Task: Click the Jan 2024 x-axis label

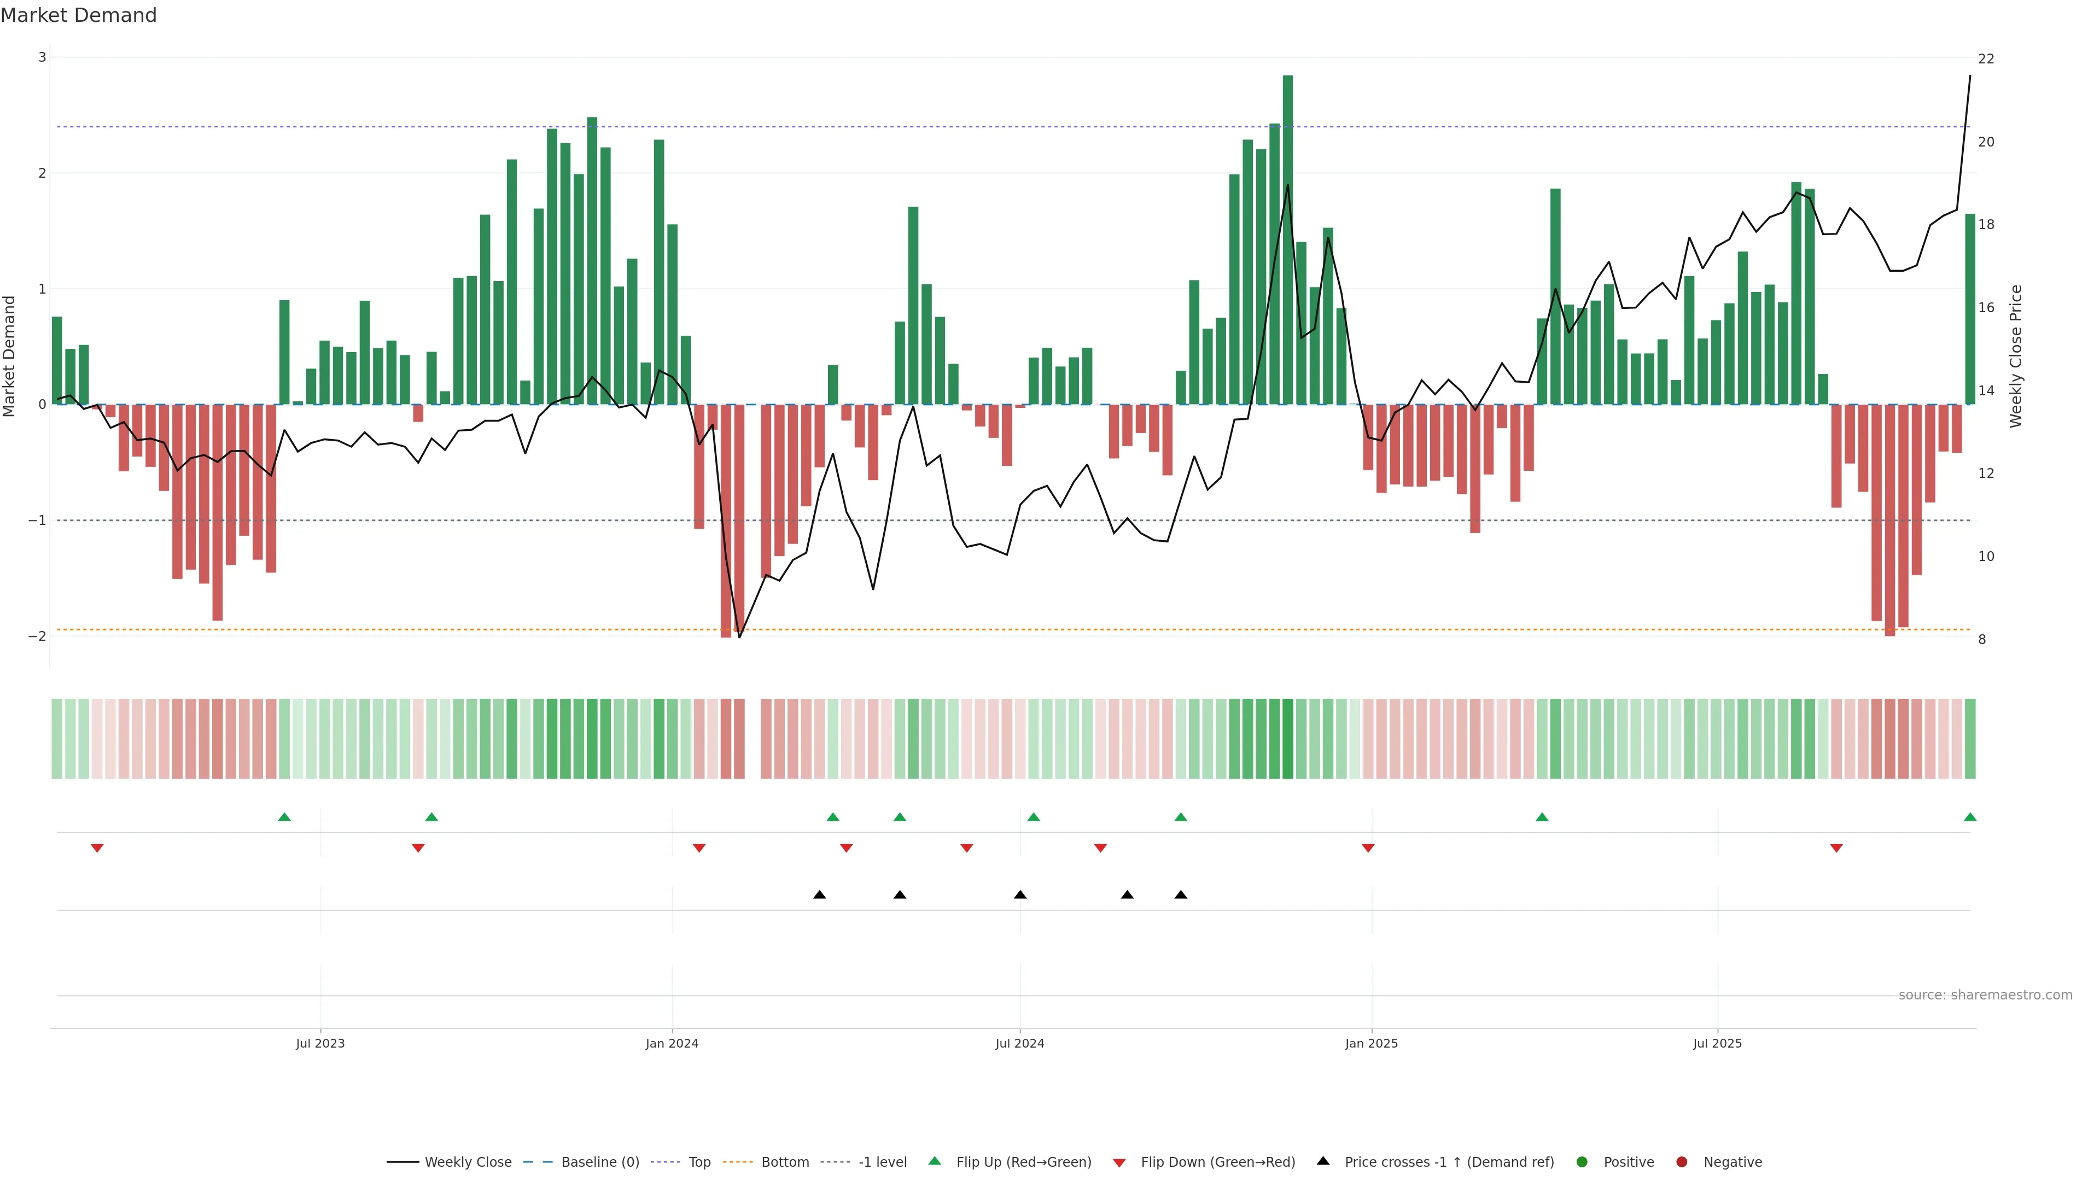Action: click(672, 1043)
